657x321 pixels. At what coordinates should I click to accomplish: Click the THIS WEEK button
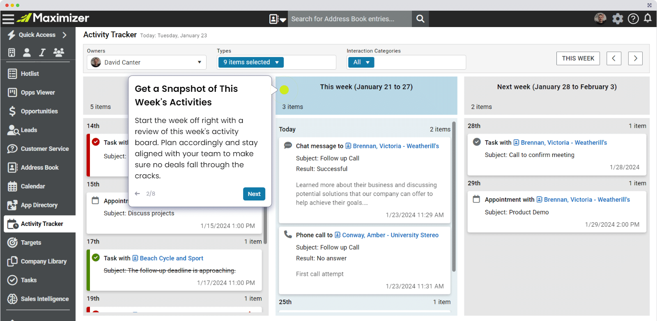click(578, 58)
